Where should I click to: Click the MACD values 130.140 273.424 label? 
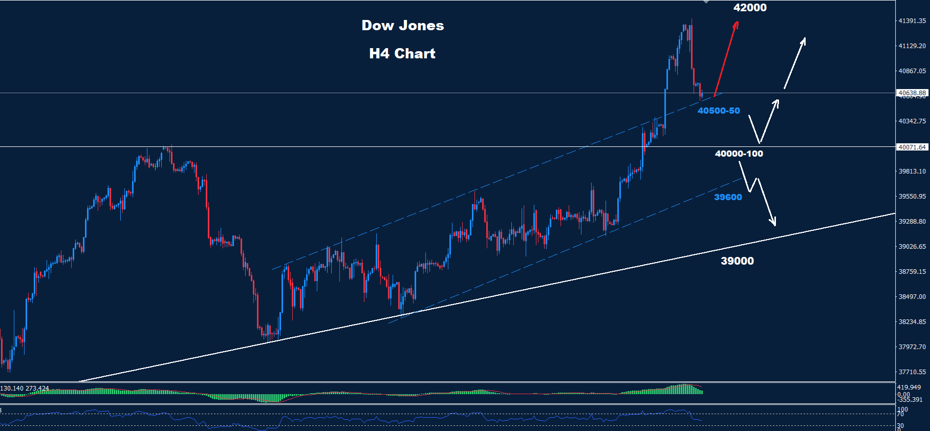pyautogui.click(x=25, y=388)
